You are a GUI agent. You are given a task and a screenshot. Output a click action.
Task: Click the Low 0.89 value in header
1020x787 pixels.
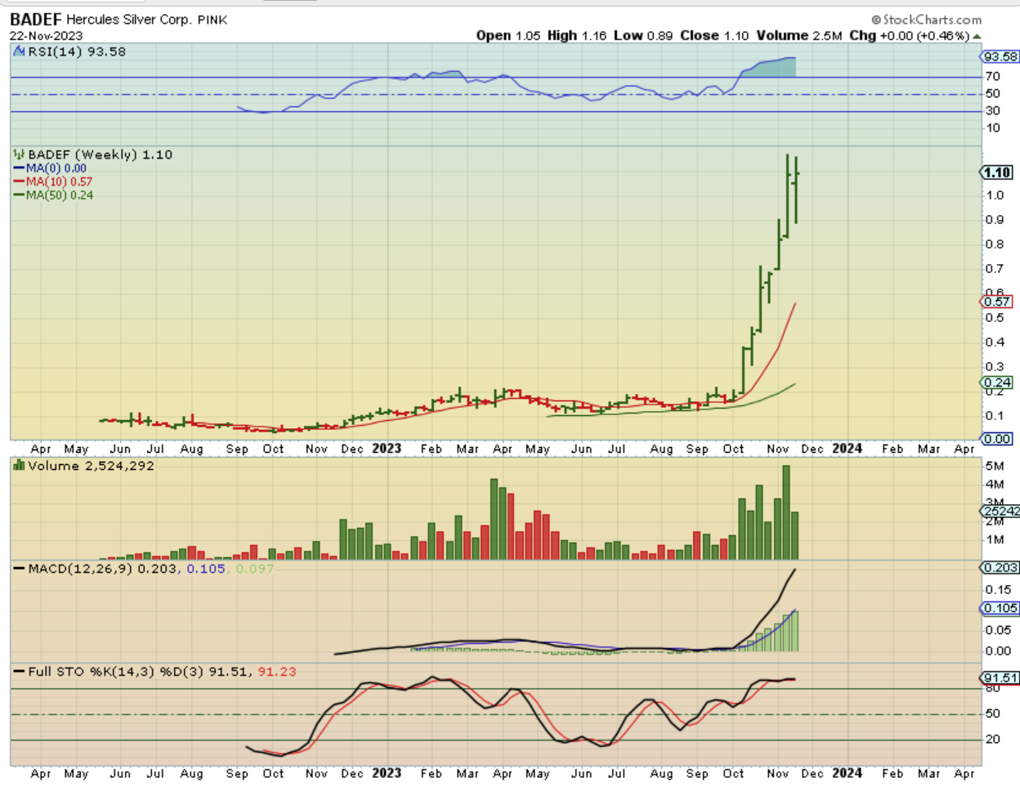643,36
